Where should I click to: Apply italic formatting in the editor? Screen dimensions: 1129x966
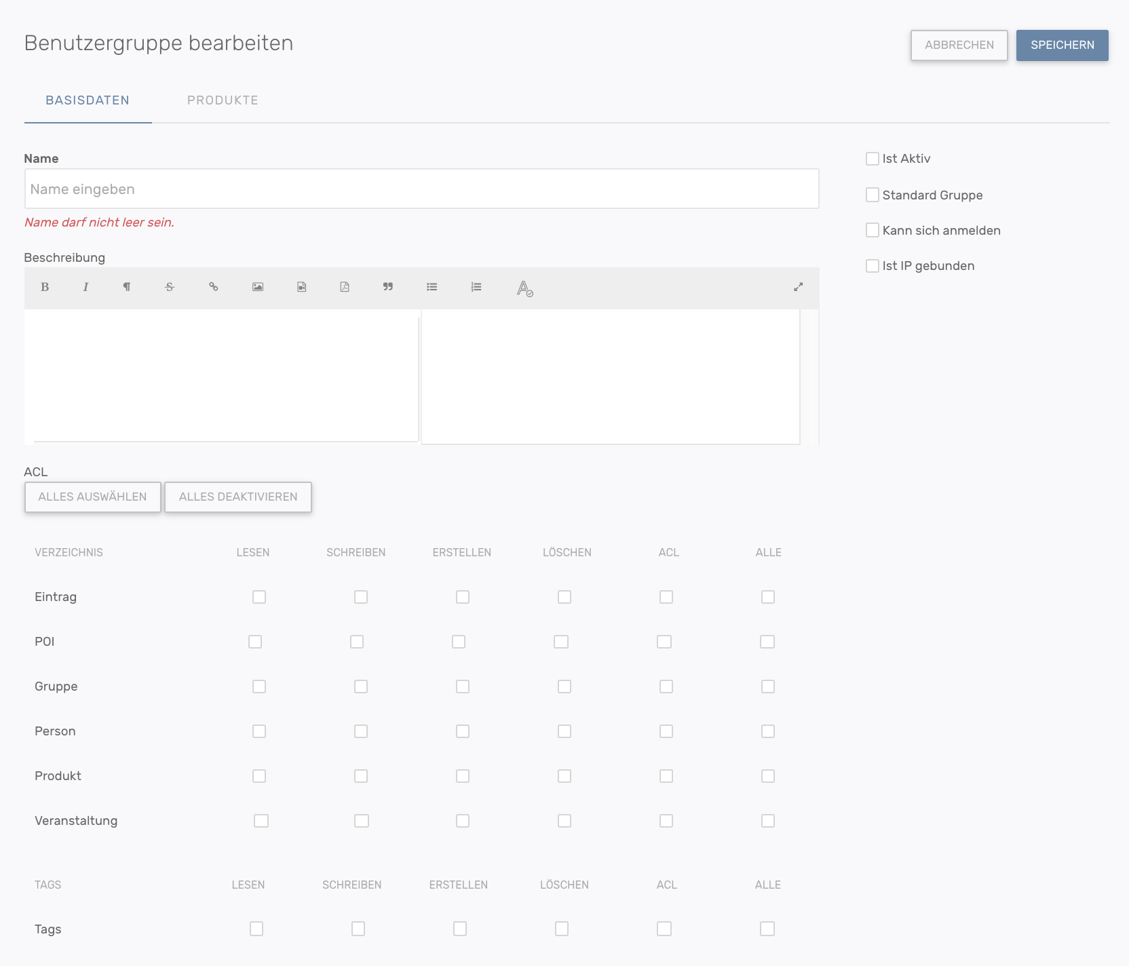click(x=85, y=287)
